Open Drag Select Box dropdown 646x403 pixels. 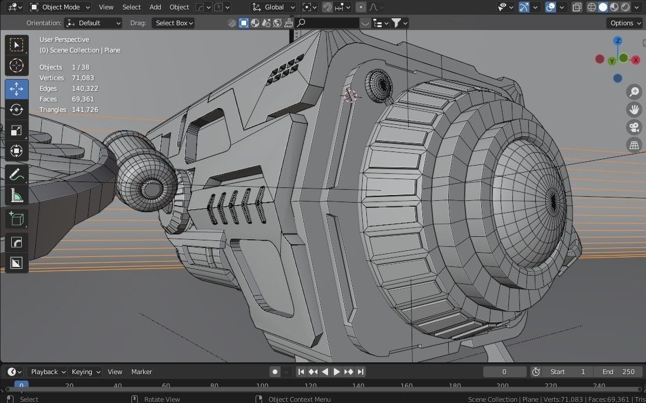174,23
